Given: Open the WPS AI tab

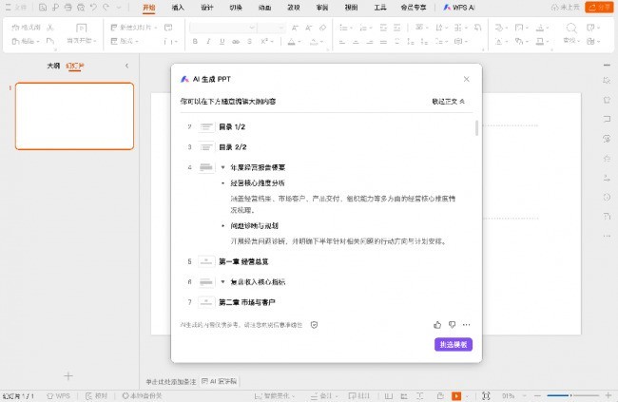Looking at the screenshot, I should tap(459, 8).
